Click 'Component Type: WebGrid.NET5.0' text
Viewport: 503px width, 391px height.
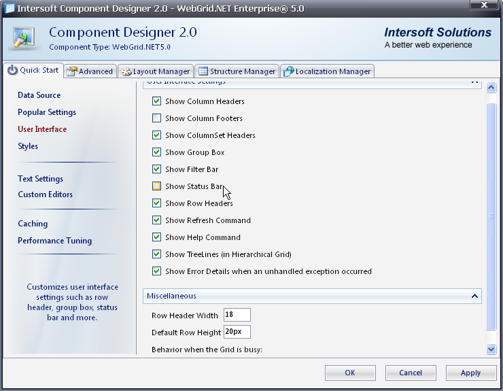point(109,47)
